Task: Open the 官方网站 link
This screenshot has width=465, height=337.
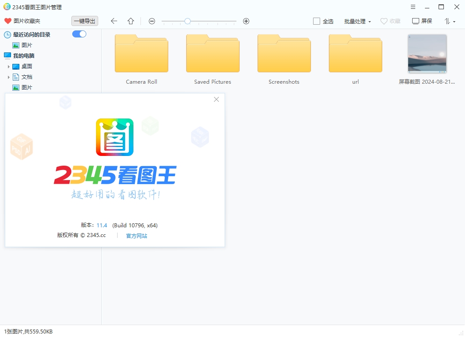Action: tap(137, 236)
